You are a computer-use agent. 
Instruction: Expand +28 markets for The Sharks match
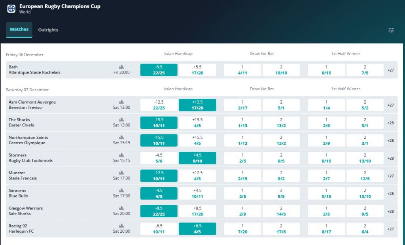tap(390, 123)
